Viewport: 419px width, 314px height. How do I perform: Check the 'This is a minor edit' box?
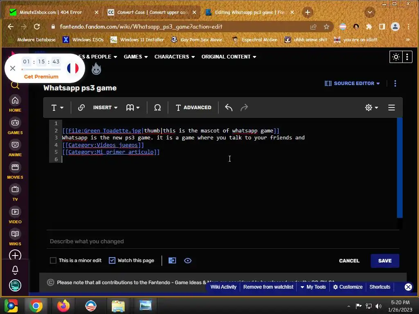(x=53, y=260)
